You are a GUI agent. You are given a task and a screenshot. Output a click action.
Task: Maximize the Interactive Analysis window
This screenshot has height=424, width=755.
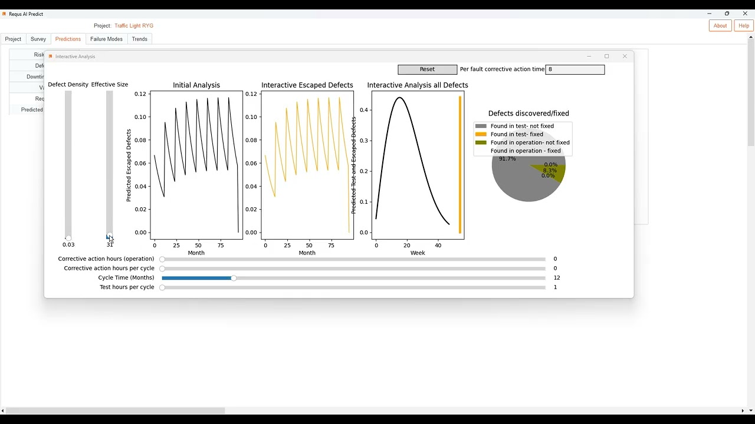606,57
